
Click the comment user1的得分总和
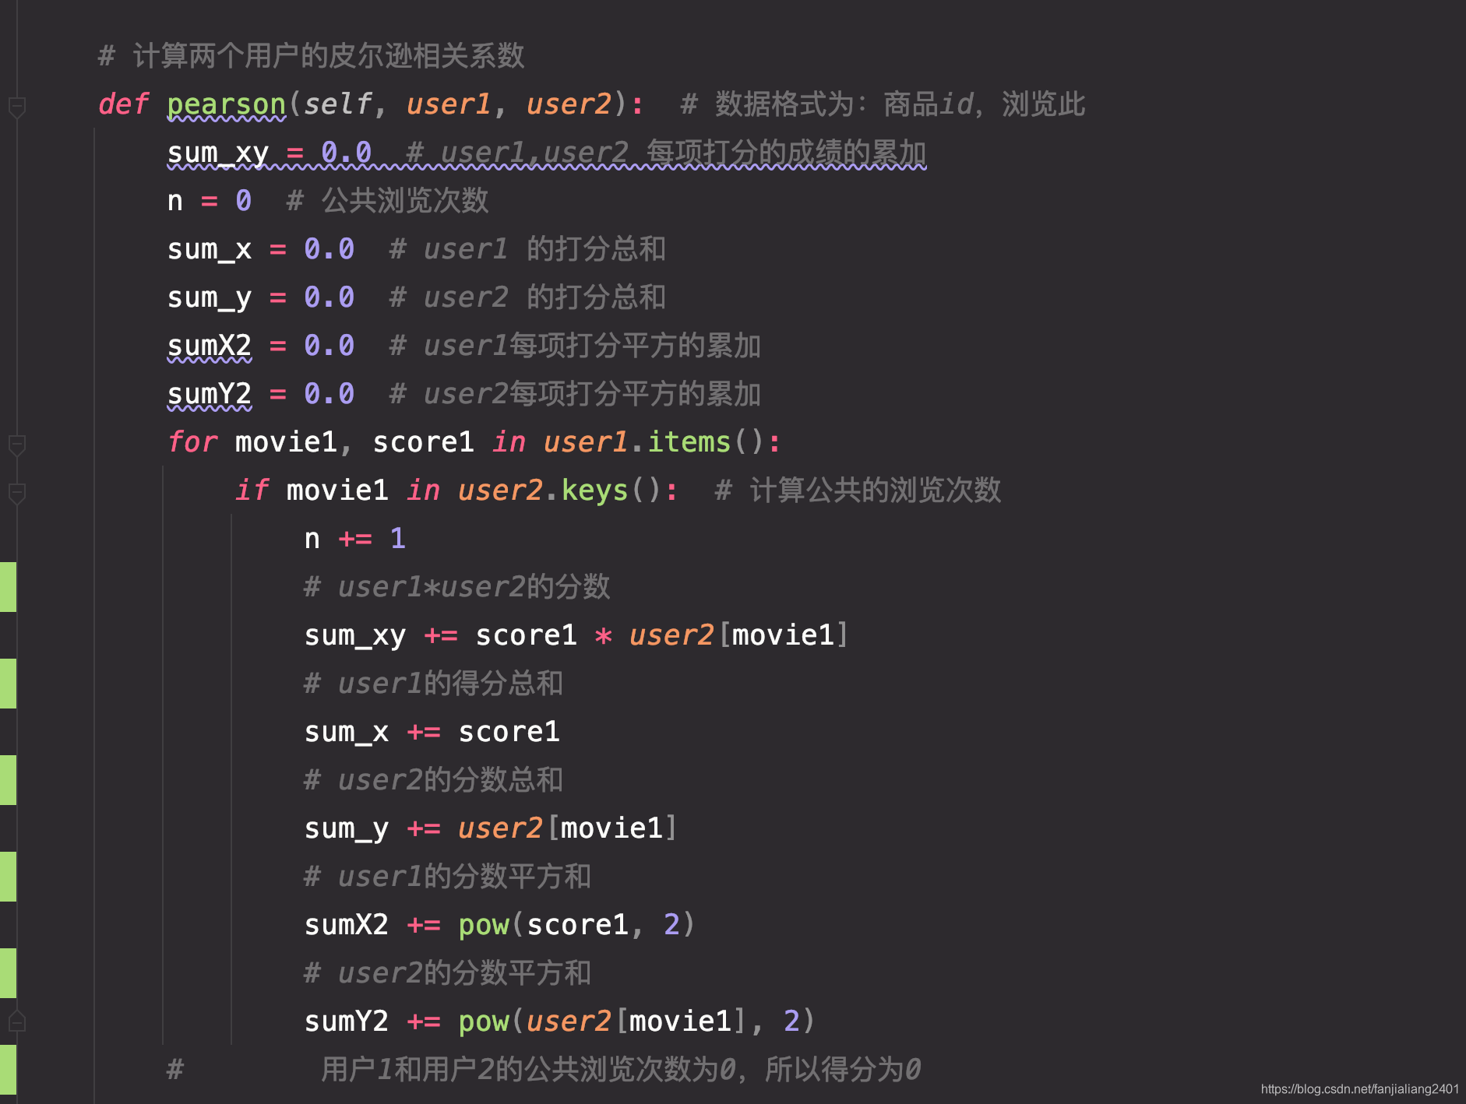pos(434,684)
